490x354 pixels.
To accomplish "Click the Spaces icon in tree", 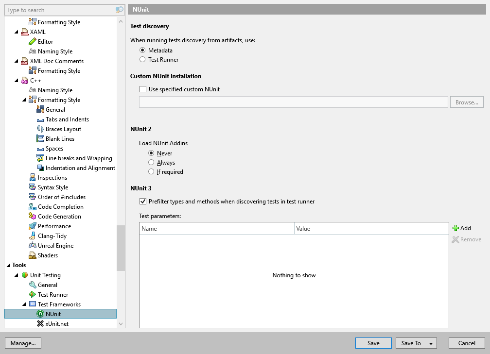I will click(x=40, y=149).
